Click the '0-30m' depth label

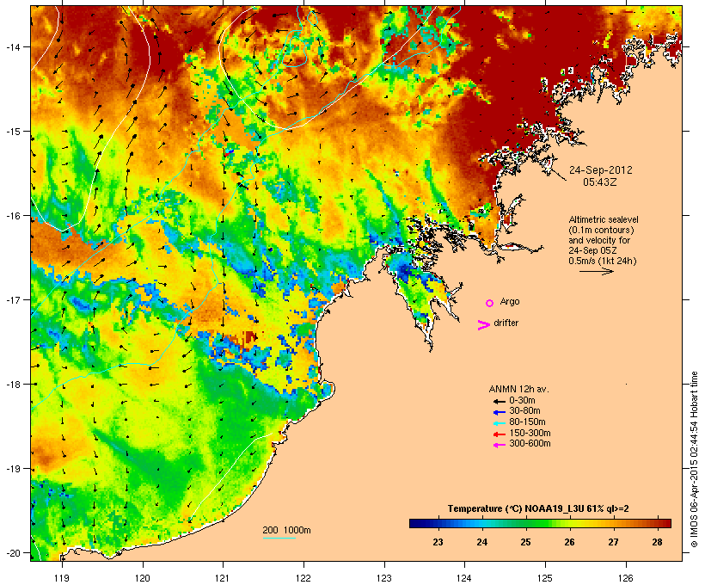522,401
